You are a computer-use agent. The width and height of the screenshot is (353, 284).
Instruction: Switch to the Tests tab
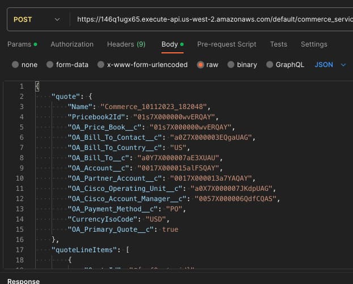(279, 44)
